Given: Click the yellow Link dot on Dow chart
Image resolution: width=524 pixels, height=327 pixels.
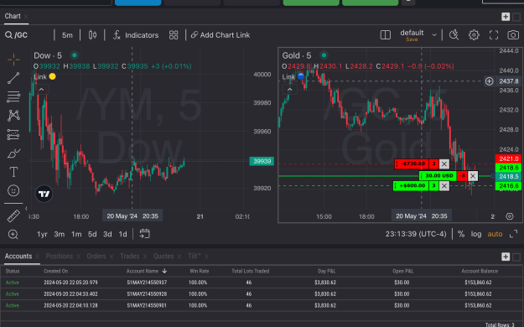Looking at the screenshot, I should 52,76.
